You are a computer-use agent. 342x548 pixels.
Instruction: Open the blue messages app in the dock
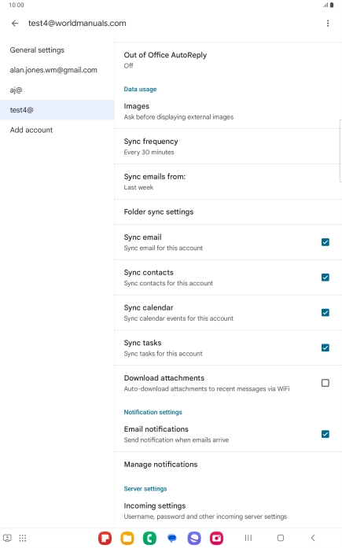(172, 538)
